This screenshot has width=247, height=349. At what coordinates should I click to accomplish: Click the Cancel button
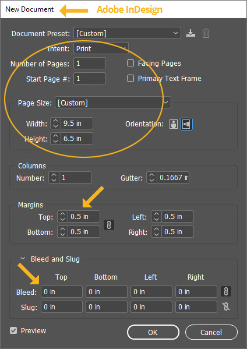[x=211, y=332]
